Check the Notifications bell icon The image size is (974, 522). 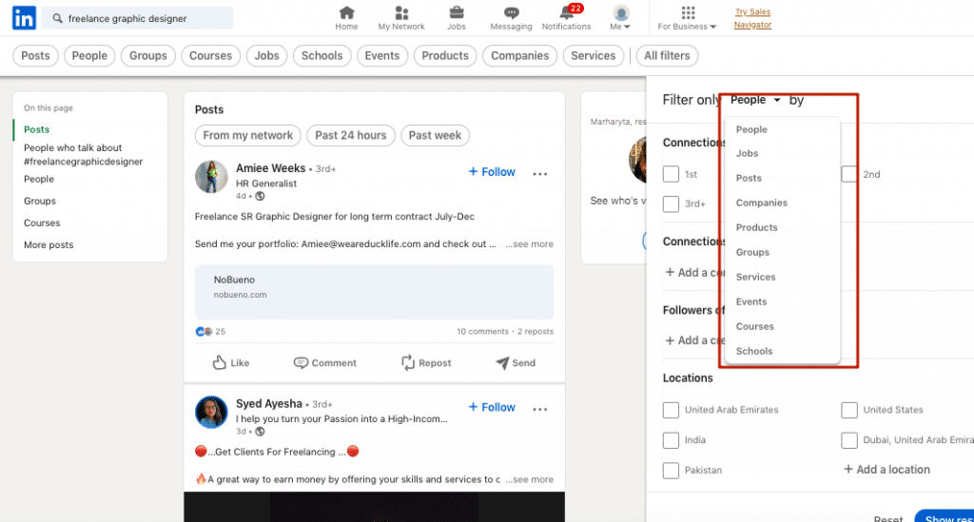point(567,13)
